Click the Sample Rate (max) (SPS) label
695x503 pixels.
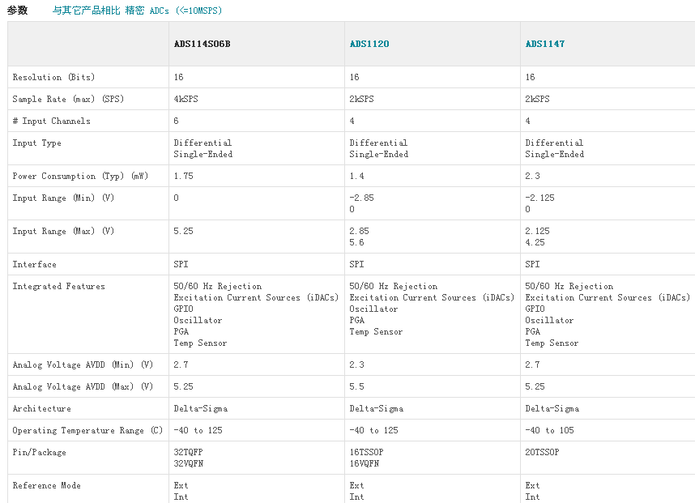[62, 99]
